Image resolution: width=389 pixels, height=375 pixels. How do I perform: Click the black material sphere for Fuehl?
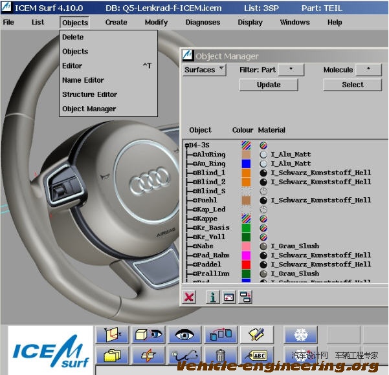(263, 200)
